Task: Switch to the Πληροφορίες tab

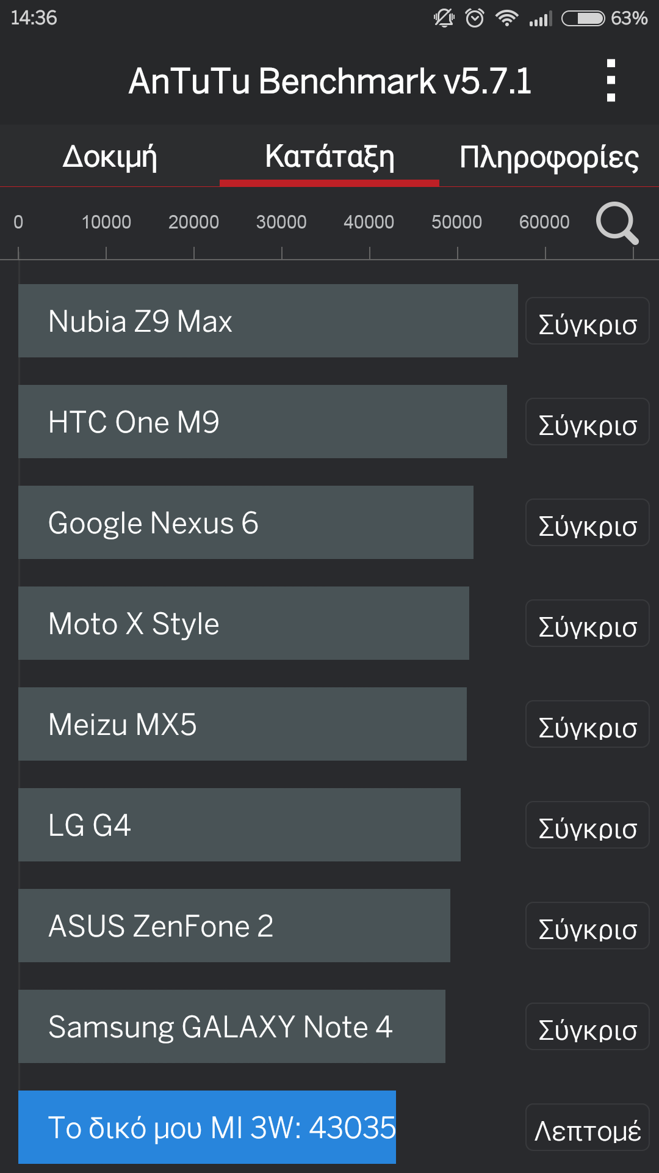Action: click(x=549, y=157)
